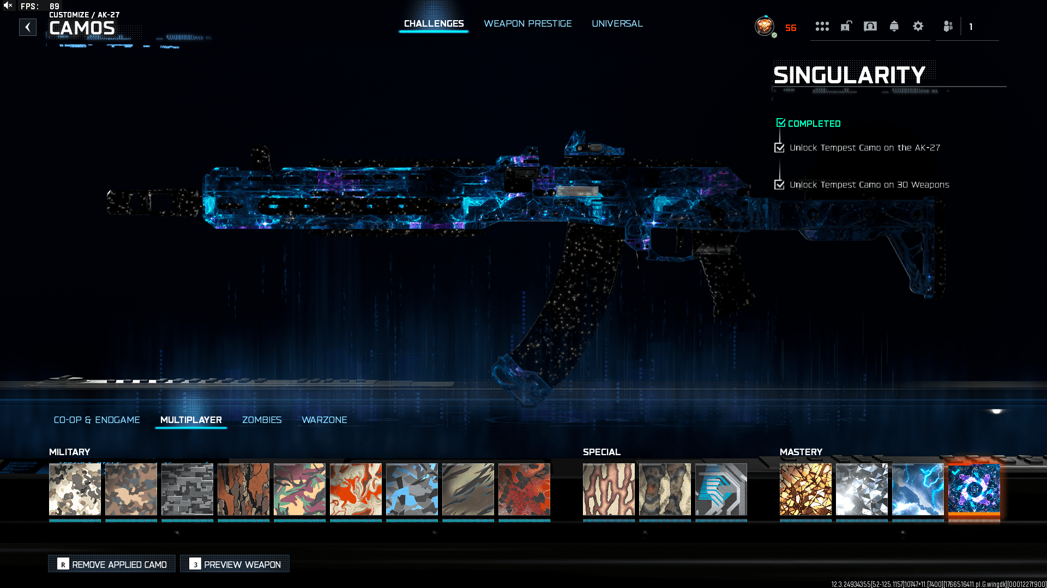Check Unlock Tempest Camo on the AK-27
This screenshot has width=1047, height=588.
point(780,147)
